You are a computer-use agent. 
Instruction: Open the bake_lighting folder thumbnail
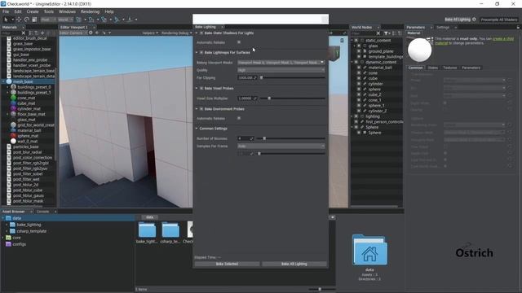pyautogui.click(x=147, y=230)
